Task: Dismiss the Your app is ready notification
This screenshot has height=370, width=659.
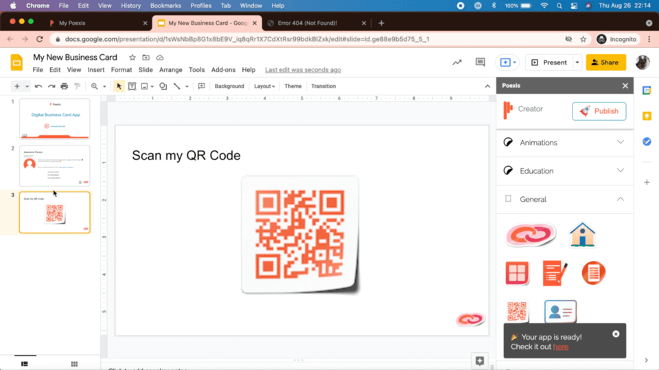Action: click(616, 334)
